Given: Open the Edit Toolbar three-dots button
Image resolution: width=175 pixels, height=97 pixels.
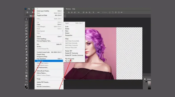Looking at the screenshot, I should coord(26,82).
